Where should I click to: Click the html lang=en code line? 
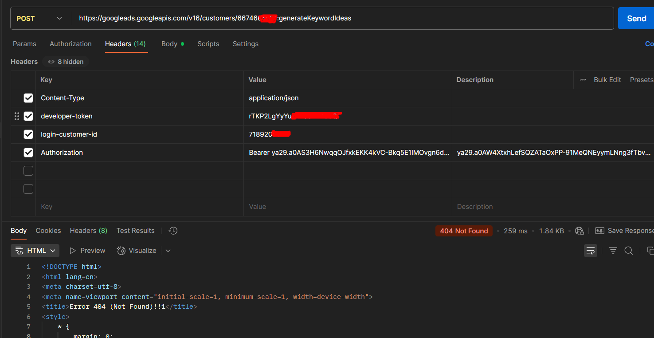tap(69, 277)
